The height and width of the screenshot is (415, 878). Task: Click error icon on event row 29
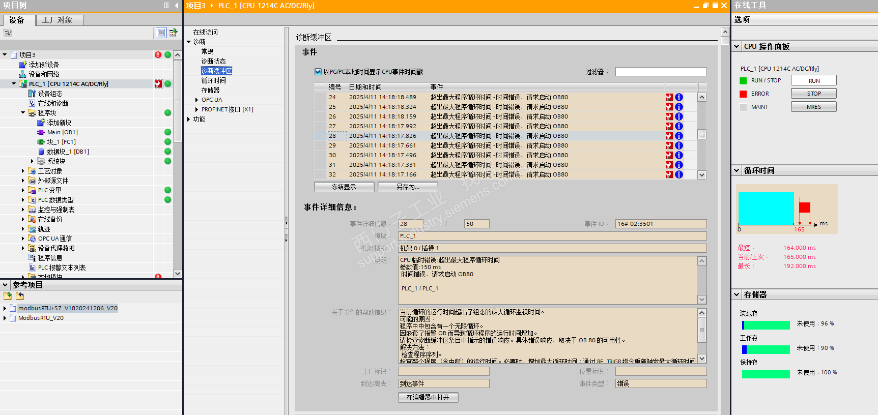click(669, 145)
